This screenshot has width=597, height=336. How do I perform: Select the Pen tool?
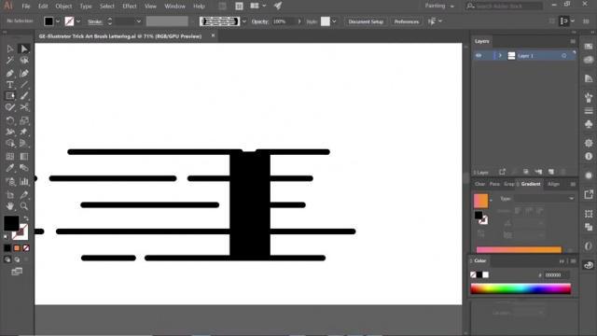(x=10, y=73)
